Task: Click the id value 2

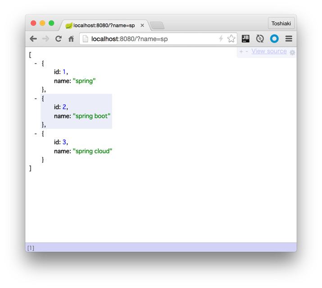Action: pyautogui.click(x=64, y=107)
